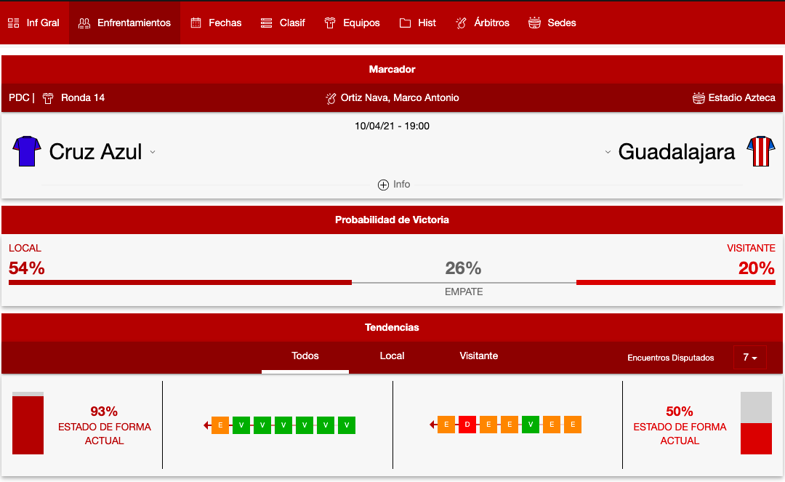
Task: Click the Ronda 14 jersey icon
Action: coord(48,98)
